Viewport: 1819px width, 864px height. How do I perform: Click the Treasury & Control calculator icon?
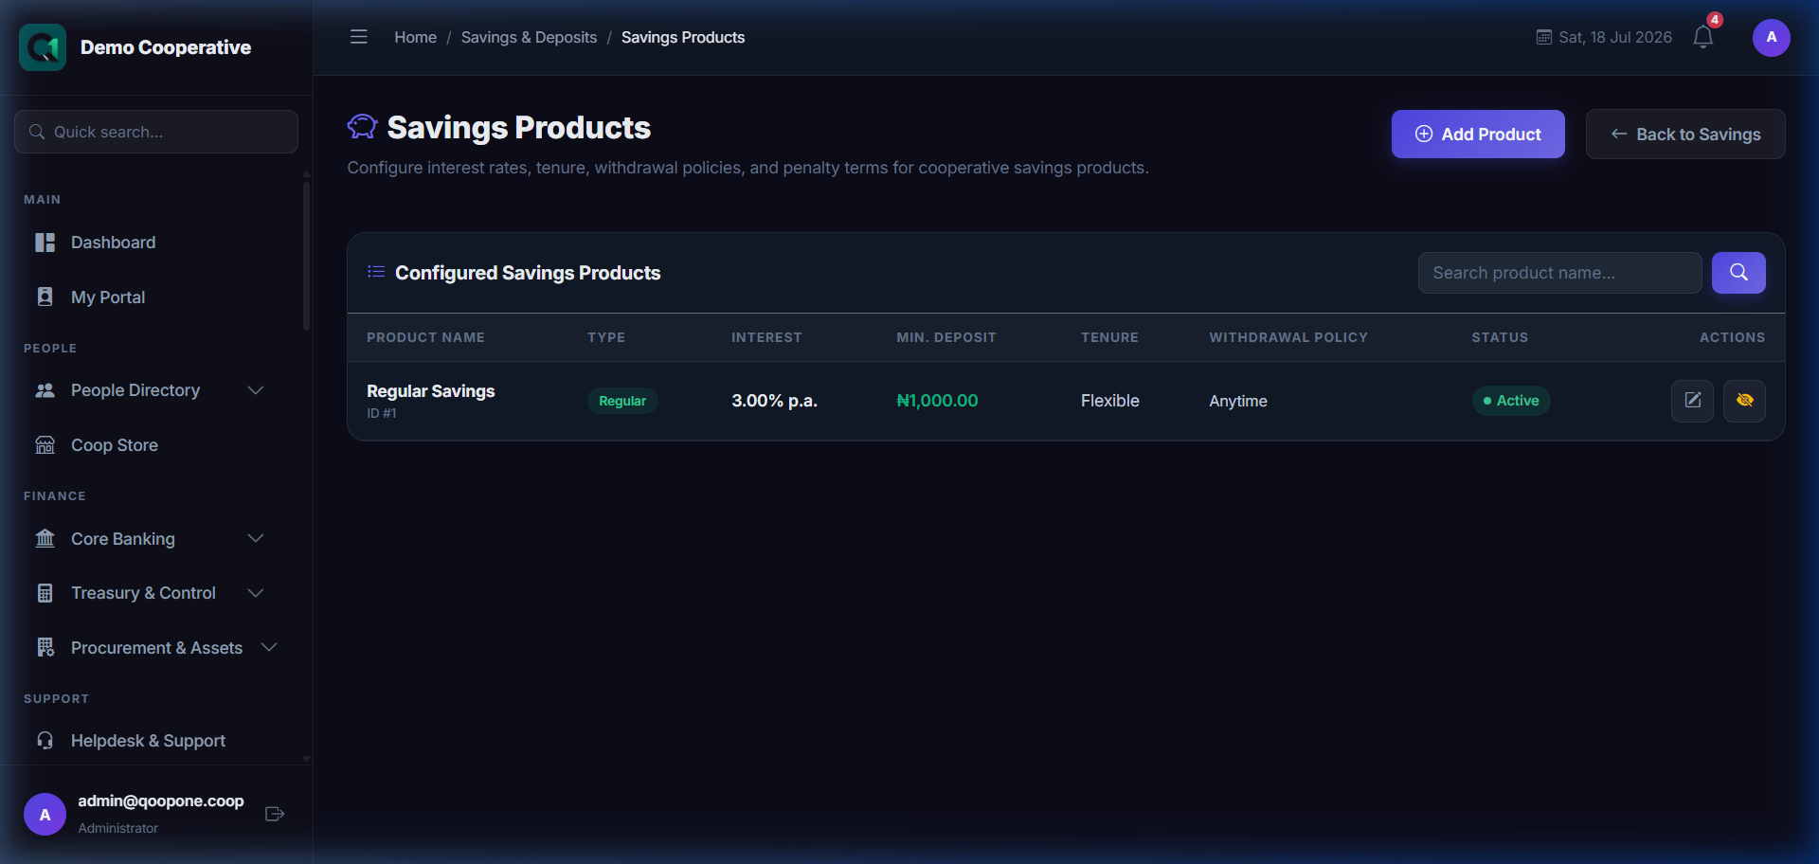[45, 593]
